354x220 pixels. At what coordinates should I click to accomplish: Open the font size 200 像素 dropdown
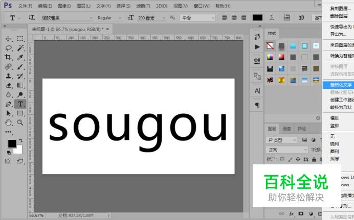coord(151,18)
